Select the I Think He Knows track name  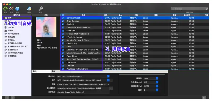click(74, 37)
